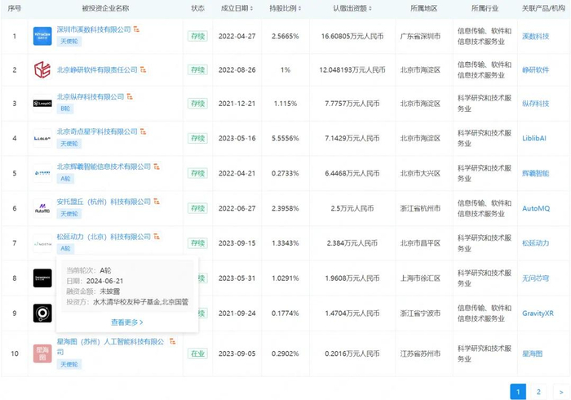Click next page arrow
Image resolution: width=571 pixels, height=400 pixels.
[560, 392]
